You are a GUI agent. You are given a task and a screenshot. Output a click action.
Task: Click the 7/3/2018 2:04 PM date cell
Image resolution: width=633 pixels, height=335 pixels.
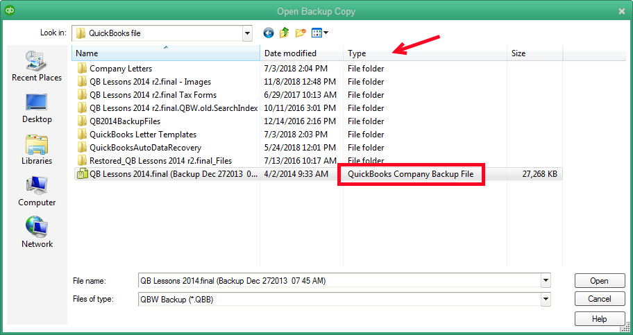pos(296,69)
